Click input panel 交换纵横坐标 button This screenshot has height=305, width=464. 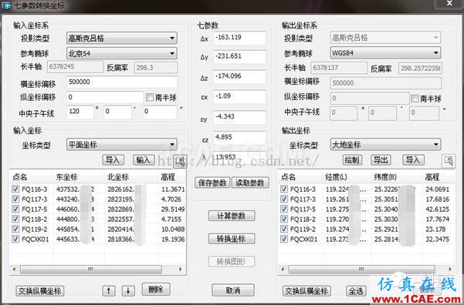coord(40,291)
